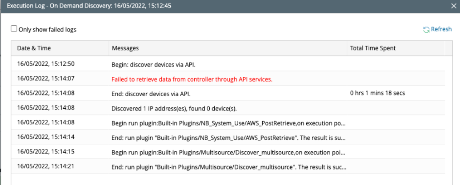Click the 0 hrs 1 mins 18 secs cell
The height and width of the screenshot is (185, 460).
[377, 94]
